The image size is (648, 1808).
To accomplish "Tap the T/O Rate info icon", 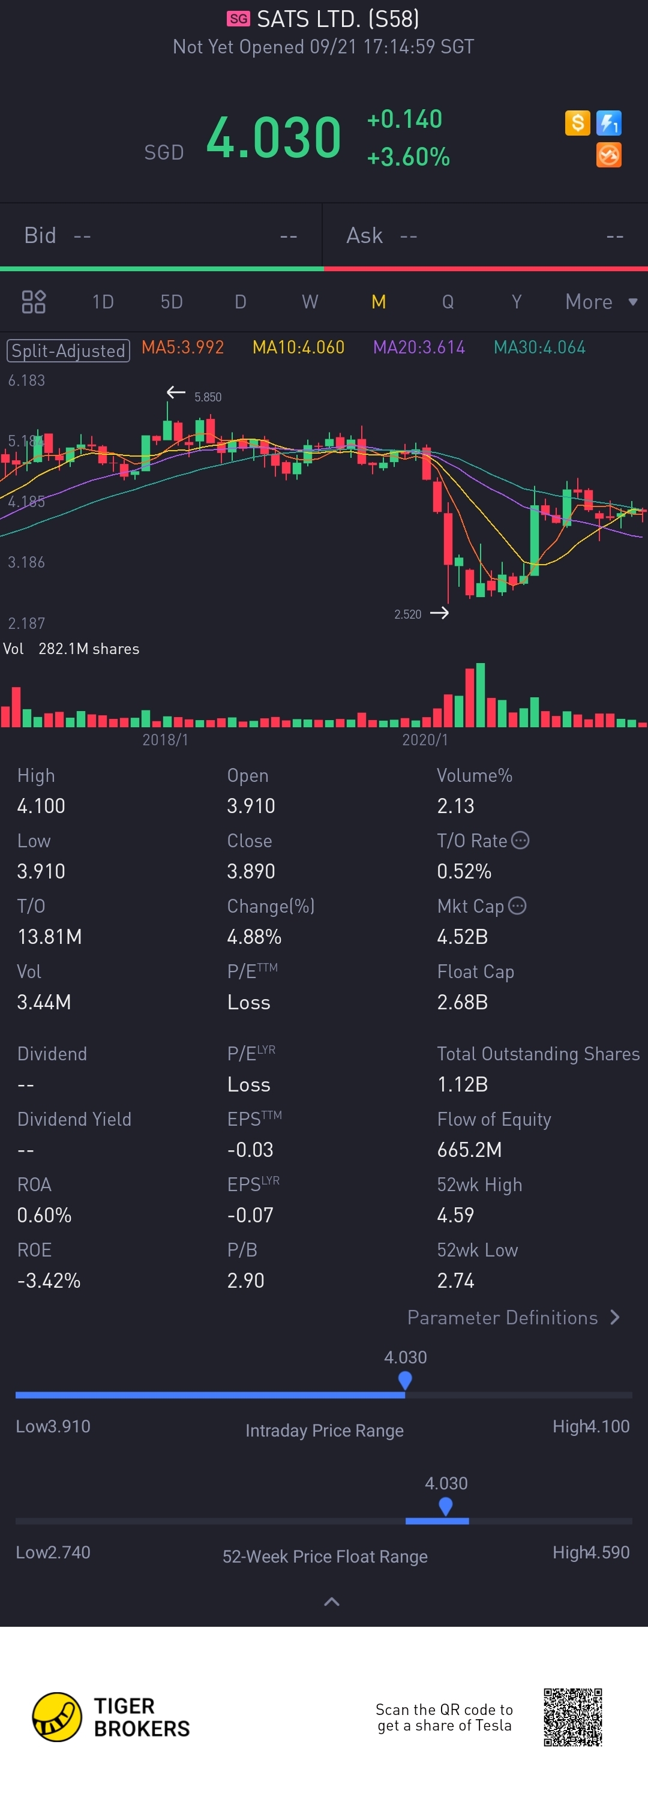I will (x=520, y=840).
